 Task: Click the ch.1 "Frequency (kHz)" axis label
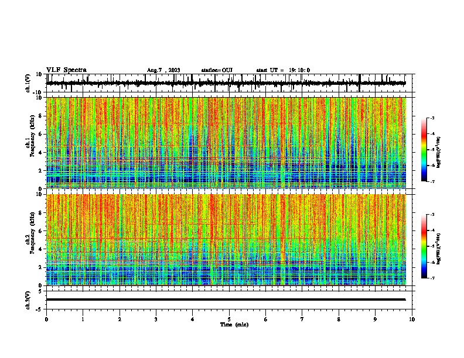32,136
